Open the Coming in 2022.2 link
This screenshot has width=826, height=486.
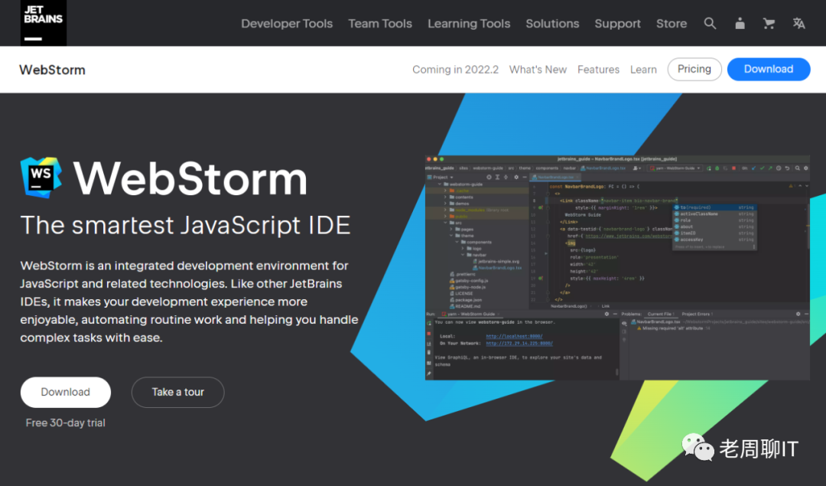point(455,70)
